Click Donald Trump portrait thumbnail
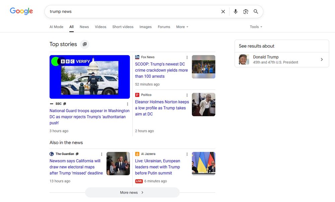335x202 pixels. [x=244, y=59]
